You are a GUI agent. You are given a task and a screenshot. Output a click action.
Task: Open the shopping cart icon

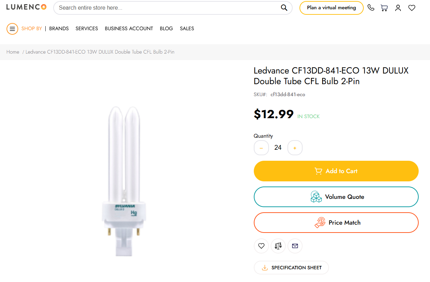(384, 8)
